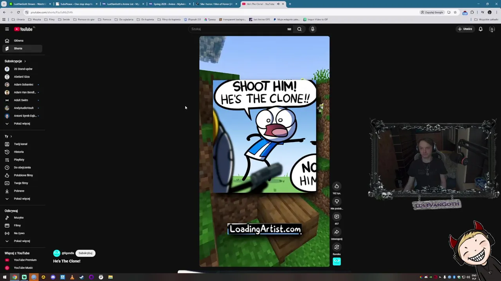This screenshot has width=501, height=281.
Task: Open the short's uploader channel handle
Action: 68,253
